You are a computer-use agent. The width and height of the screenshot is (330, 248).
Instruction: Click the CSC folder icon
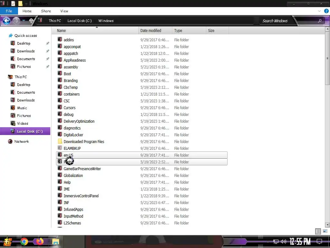pyautogui.click(x=60, y=100)
